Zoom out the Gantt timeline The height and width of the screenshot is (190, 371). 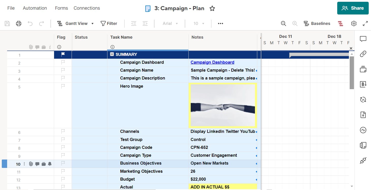click(283, 23)
